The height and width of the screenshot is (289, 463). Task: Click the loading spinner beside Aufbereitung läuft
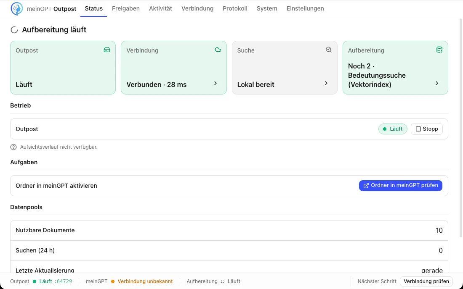(x=14, y=30)
